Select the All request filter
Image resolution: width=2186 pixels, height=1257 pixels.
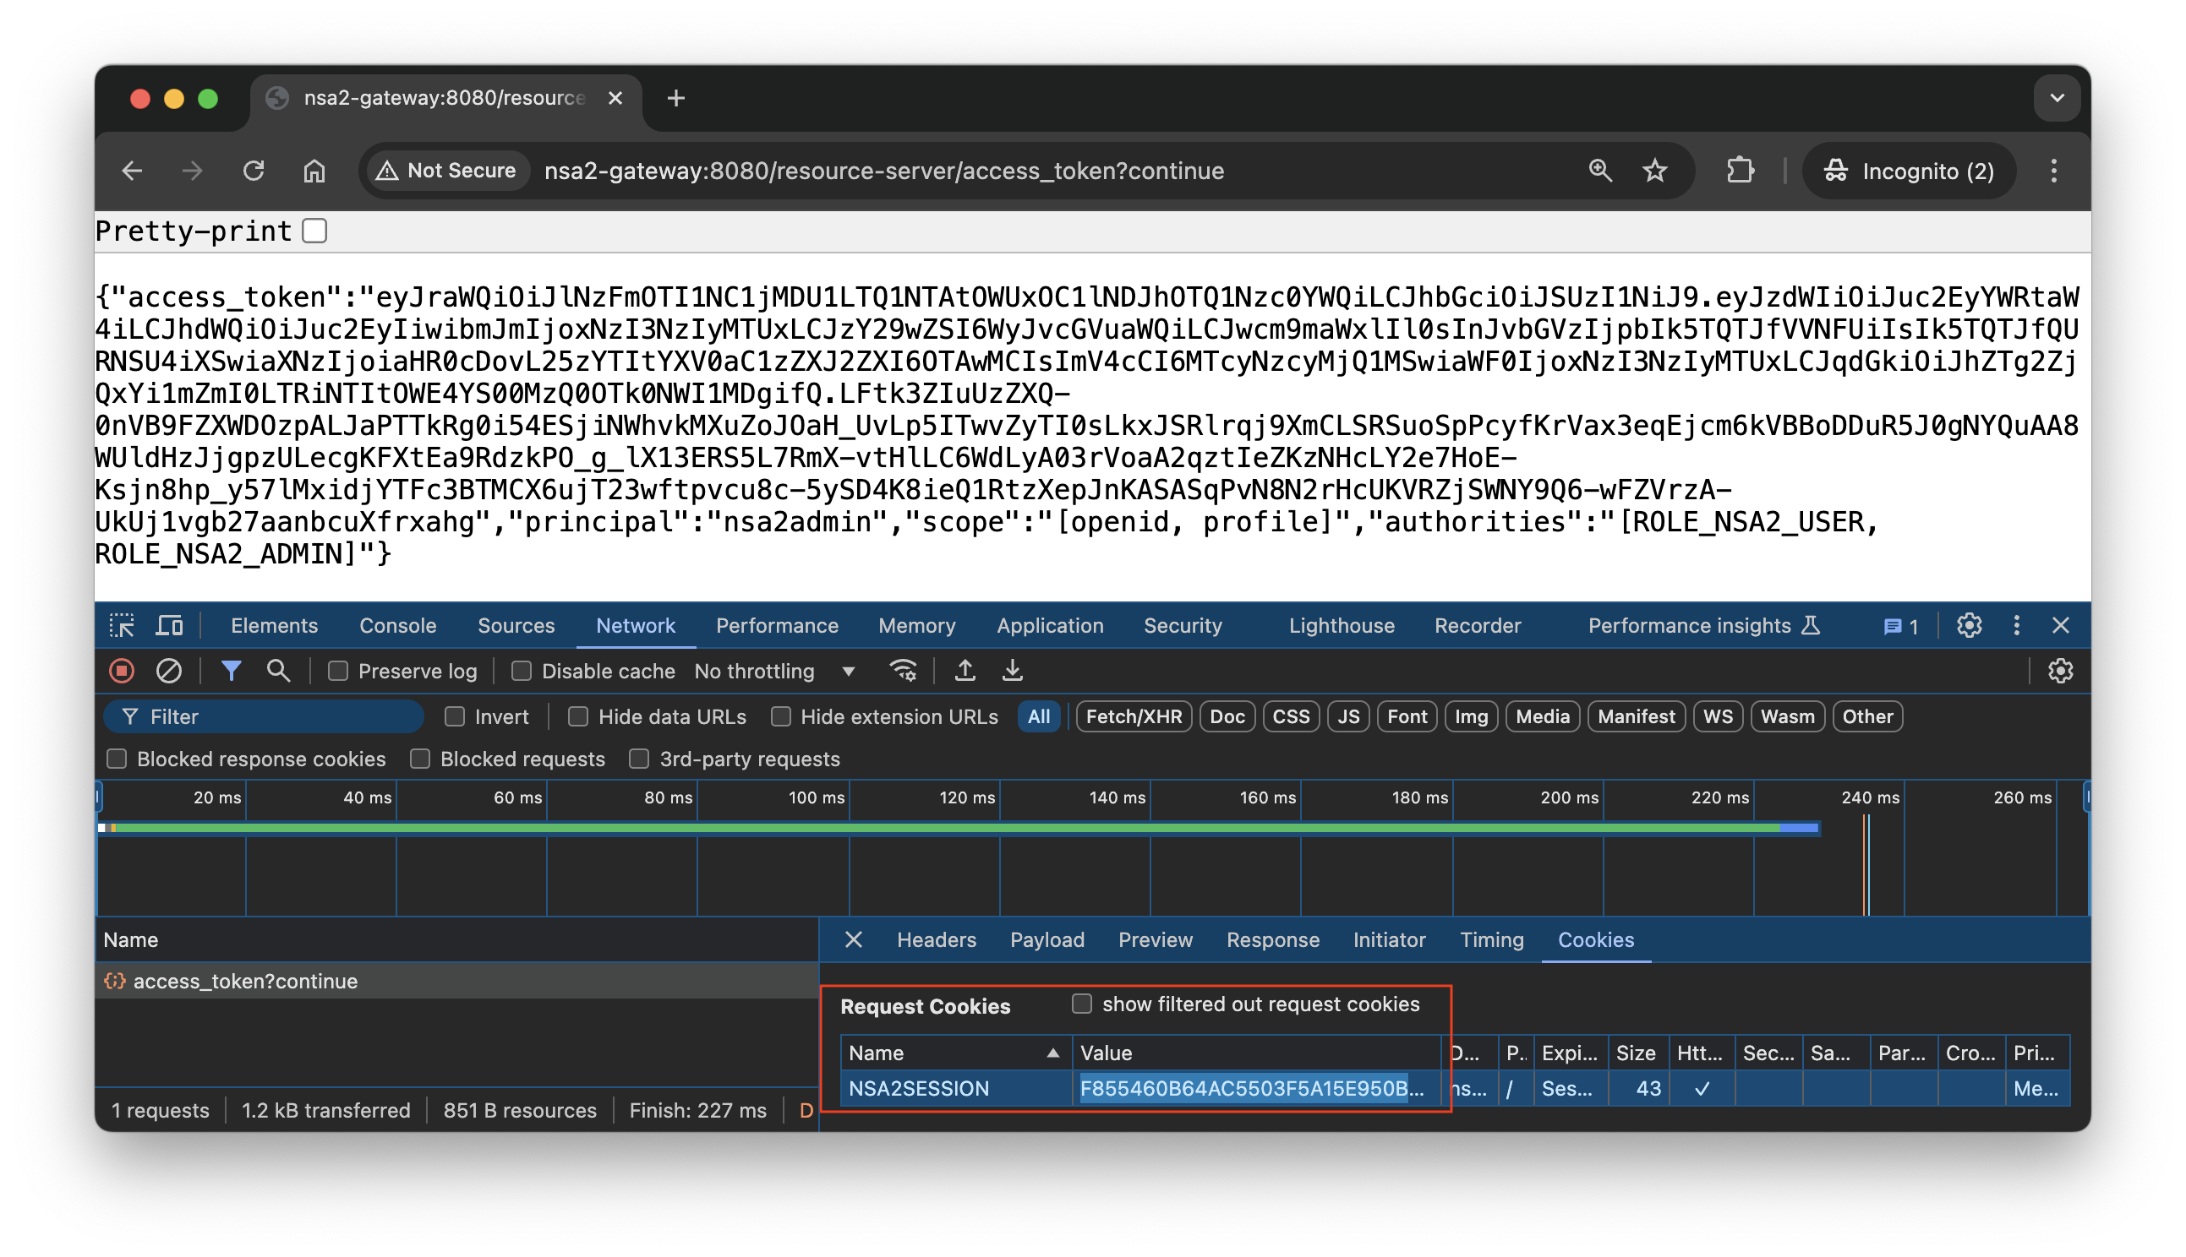1038,717
